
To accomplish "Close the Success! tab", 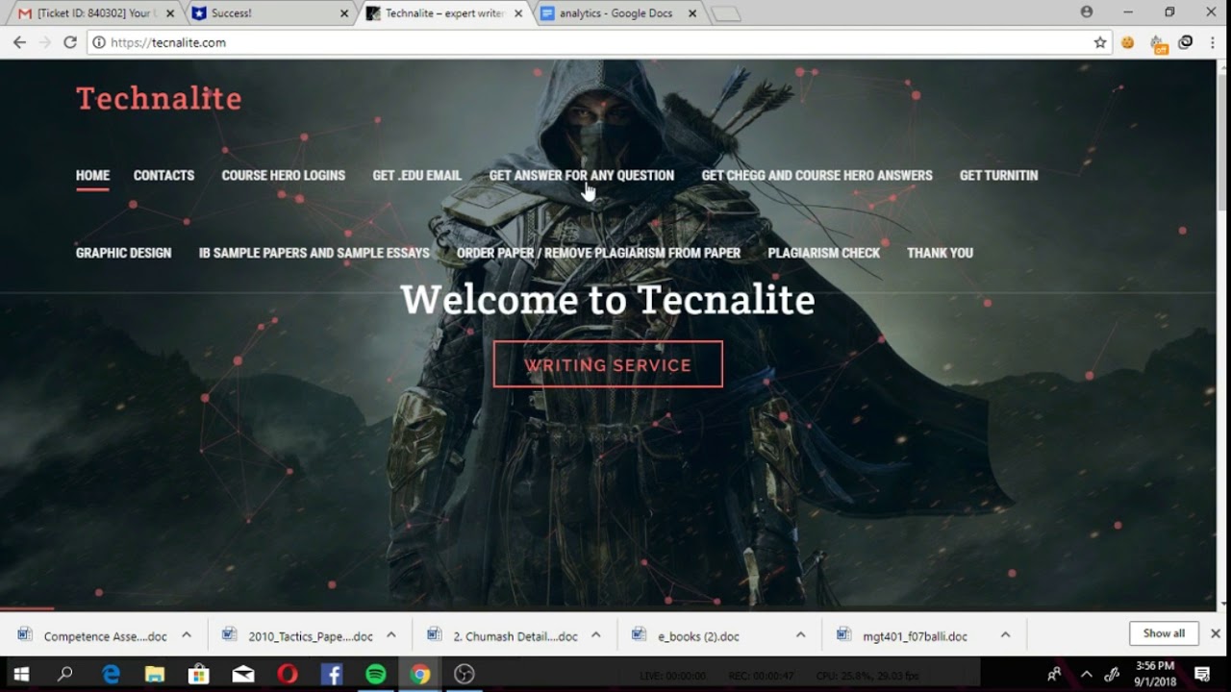I will 345,13.
